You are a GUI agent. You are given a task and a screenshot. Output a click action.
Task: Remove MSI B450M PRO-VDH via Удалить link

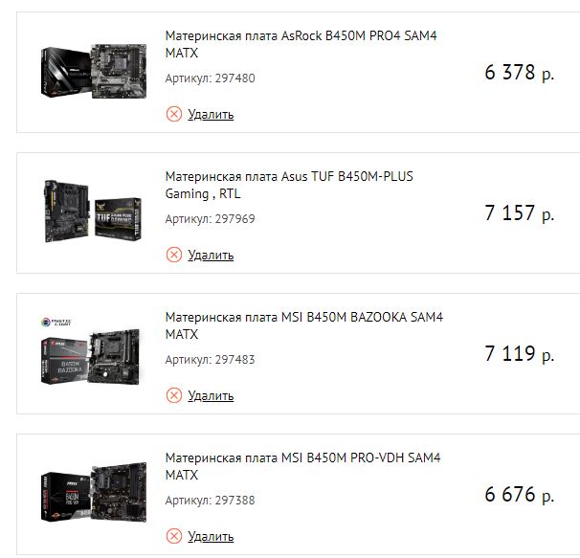[x=211, y=536]
